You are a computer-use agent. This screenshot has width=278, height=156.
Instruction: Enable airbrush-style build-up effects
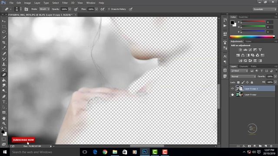[103, 9]
